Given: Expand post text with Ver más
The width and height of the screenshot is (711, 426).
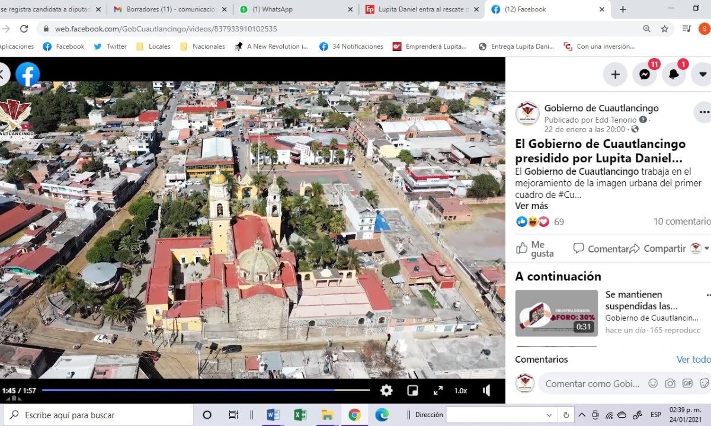Looking at the screenshot, I should pos(531,206).
